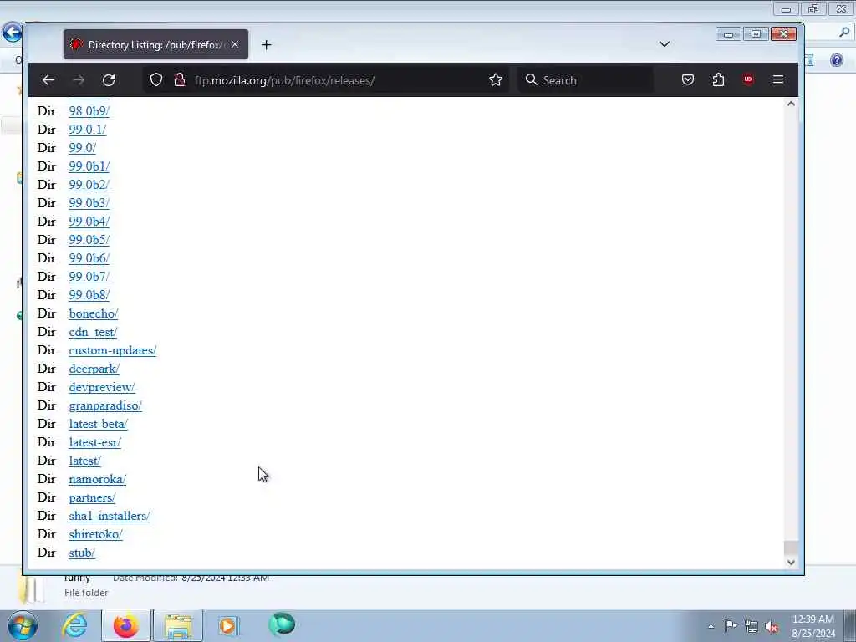Open the 99.0b2/ directory link

click(89, 185)
